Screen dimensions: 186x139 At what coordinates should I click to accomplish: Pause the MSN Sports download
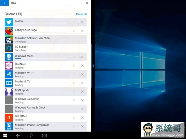pyautogui.click(x=73, y=92)
